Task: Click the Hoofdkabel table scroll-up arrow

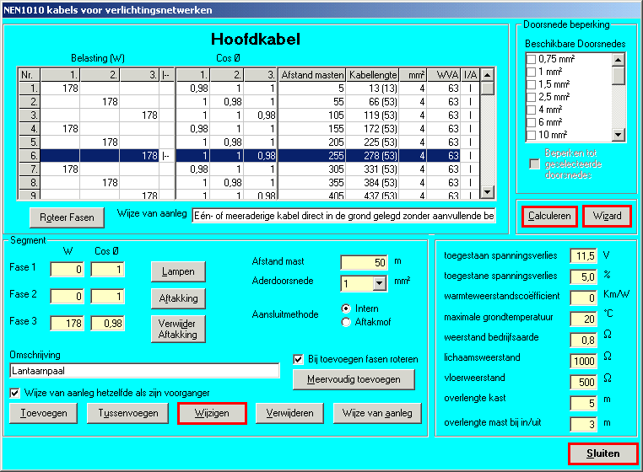Action: point(487,75)
